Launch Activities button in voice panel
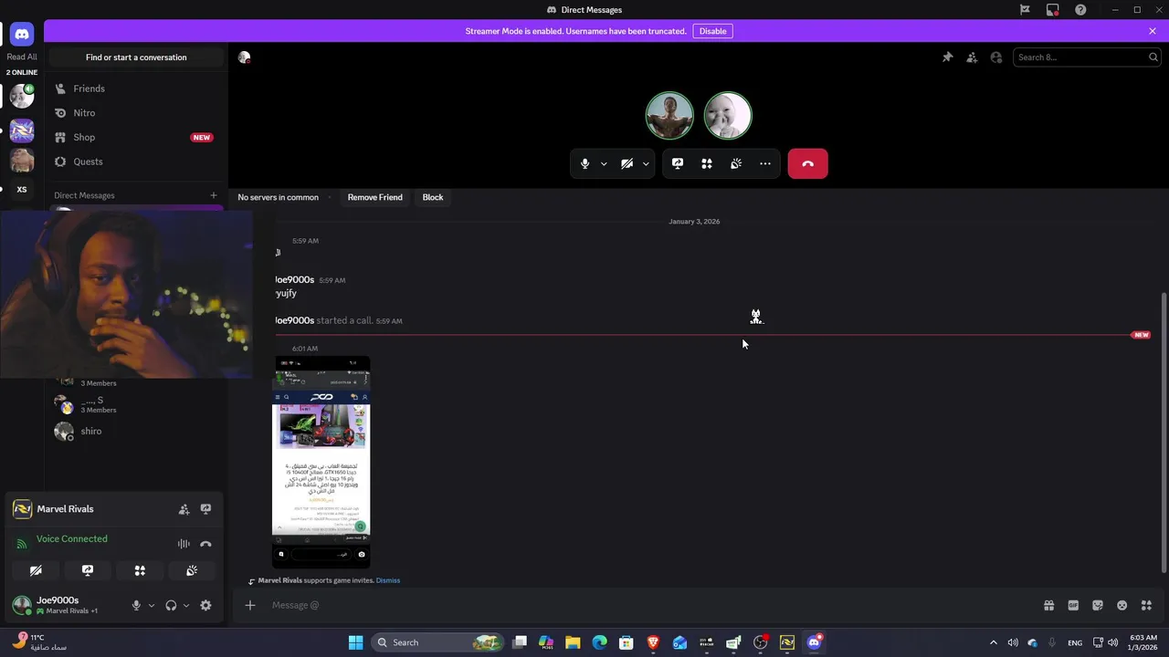Screen dimensions: 1169x657 pos(140,570)
